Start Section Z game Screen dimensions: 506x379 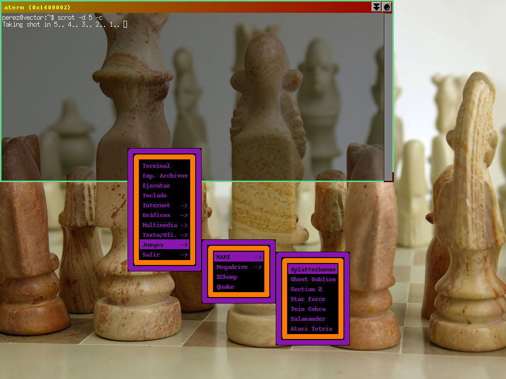tap(313, 289)
